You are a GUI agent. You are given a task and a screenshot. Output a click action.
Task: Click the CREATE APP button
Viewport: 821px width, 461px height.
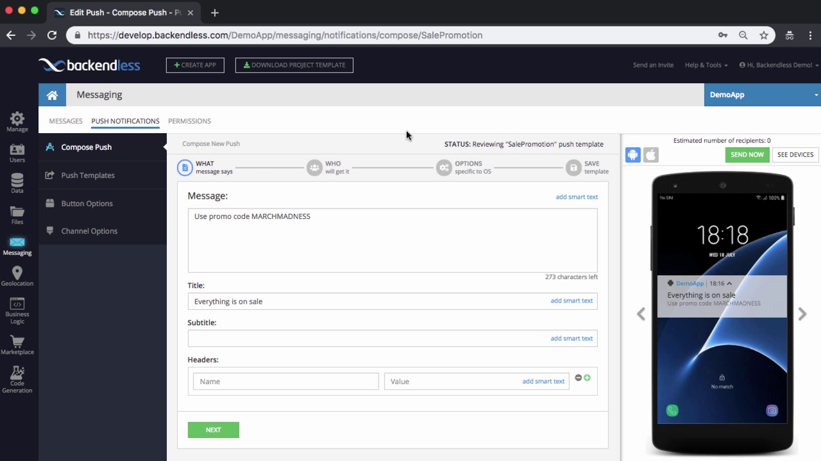pos(195,65)
